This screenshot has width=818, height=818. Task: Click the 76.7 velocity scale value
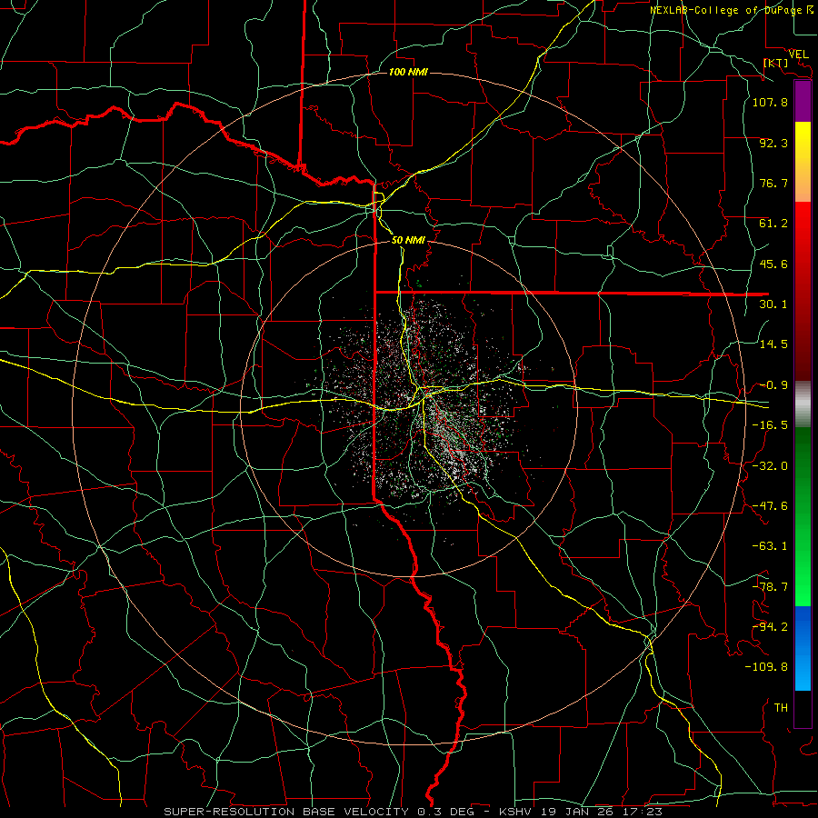click(x=773, y=183)
